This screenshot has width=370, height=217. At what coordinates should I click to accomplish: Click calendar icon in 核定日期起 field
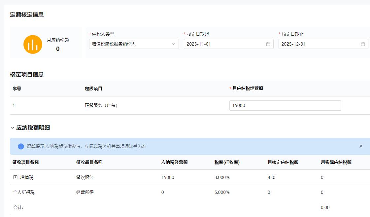coord(268,44)
